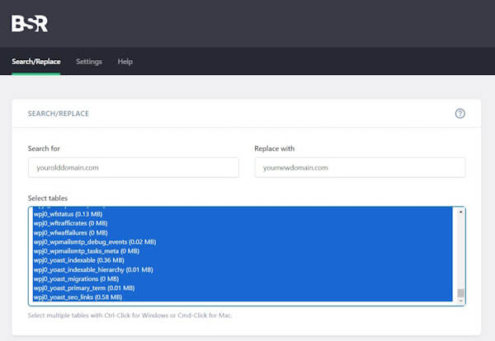Click the BSR logo
495x341 pixels.
pos(30,23)
